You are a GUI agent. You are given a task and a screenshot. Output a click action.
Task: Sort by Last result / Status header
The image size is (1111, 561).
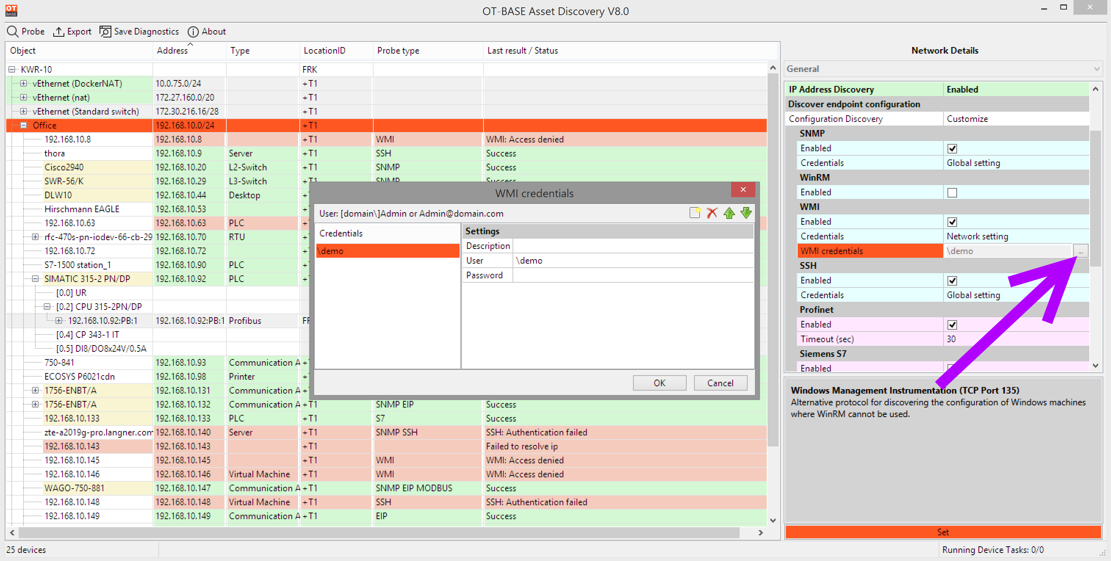coord(629,50)
